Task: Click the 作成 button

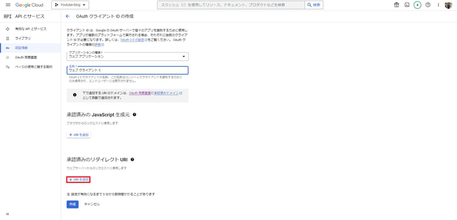Action: (x=72, y=204)
